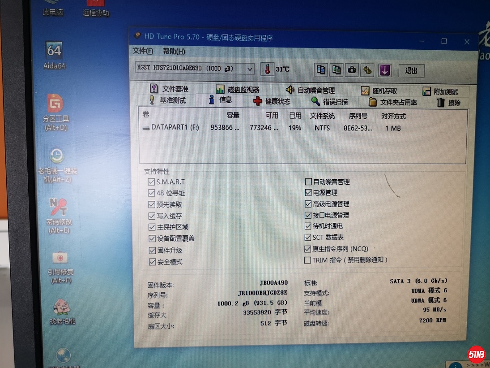
Task: Click the copy screenshot to clipboard icon
Action: (x=337, y=70)
